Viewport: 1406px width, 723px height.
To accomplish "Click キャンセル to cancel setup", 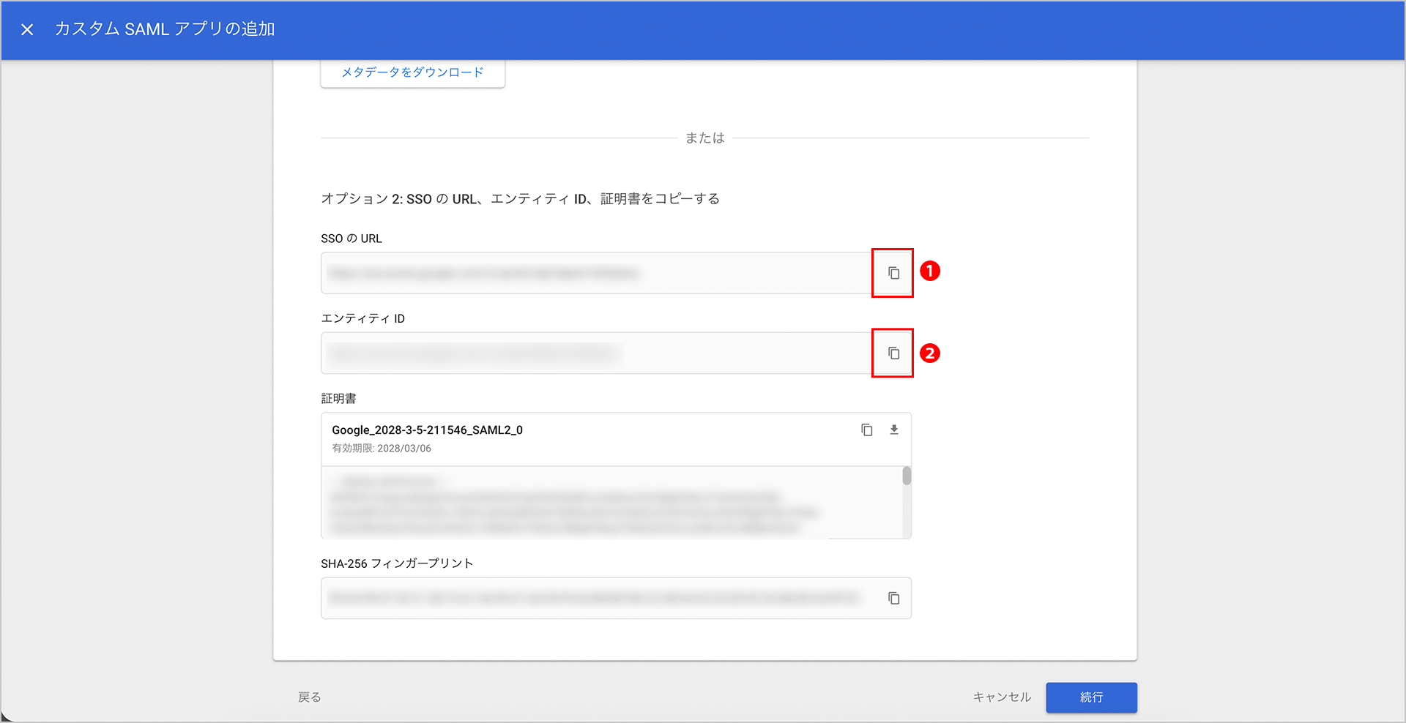I will coord(1001,697).
